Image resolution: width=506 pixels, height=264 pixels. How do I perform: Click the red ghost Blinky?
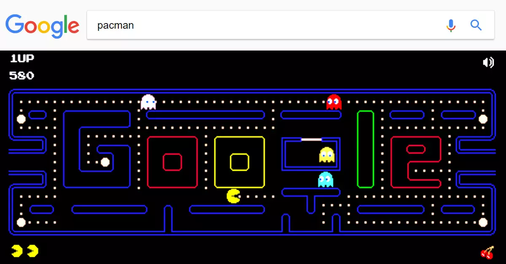tap(334, 102)
